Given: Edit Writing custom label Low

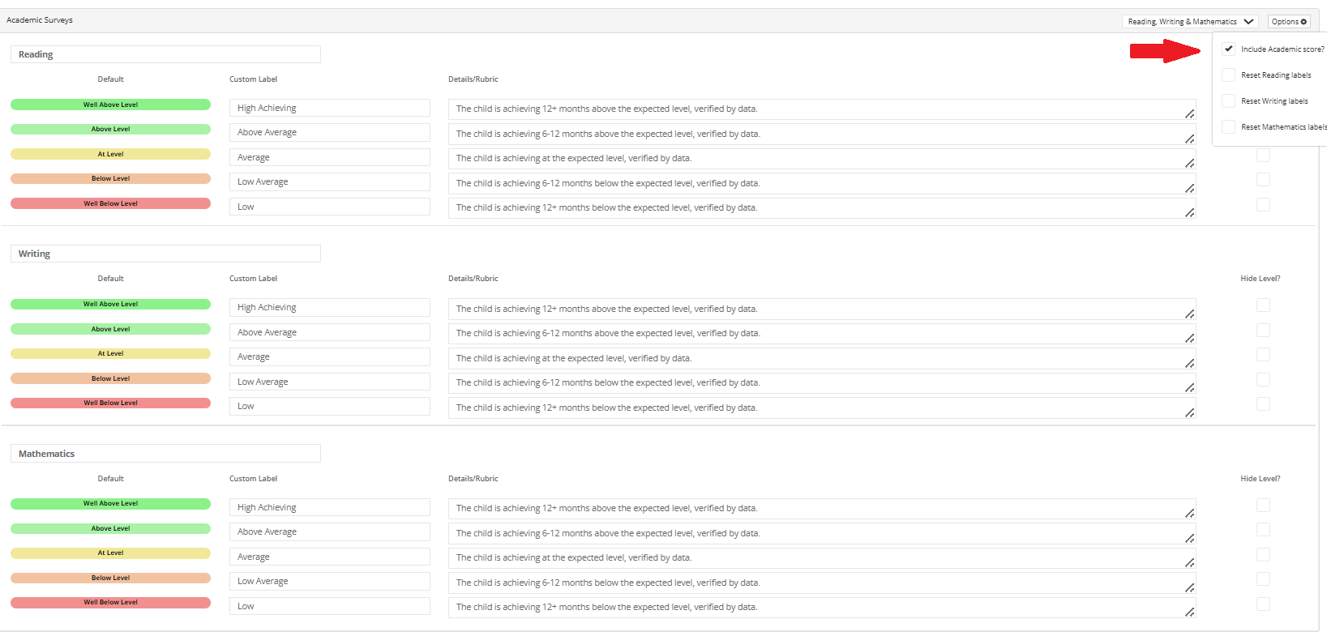Looking at the screenshot, I should (x=329, y=406).
